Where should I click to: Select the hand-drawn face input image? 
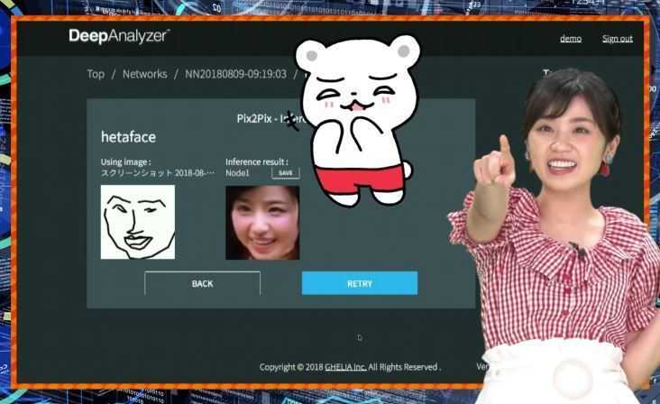click(138, 222)
